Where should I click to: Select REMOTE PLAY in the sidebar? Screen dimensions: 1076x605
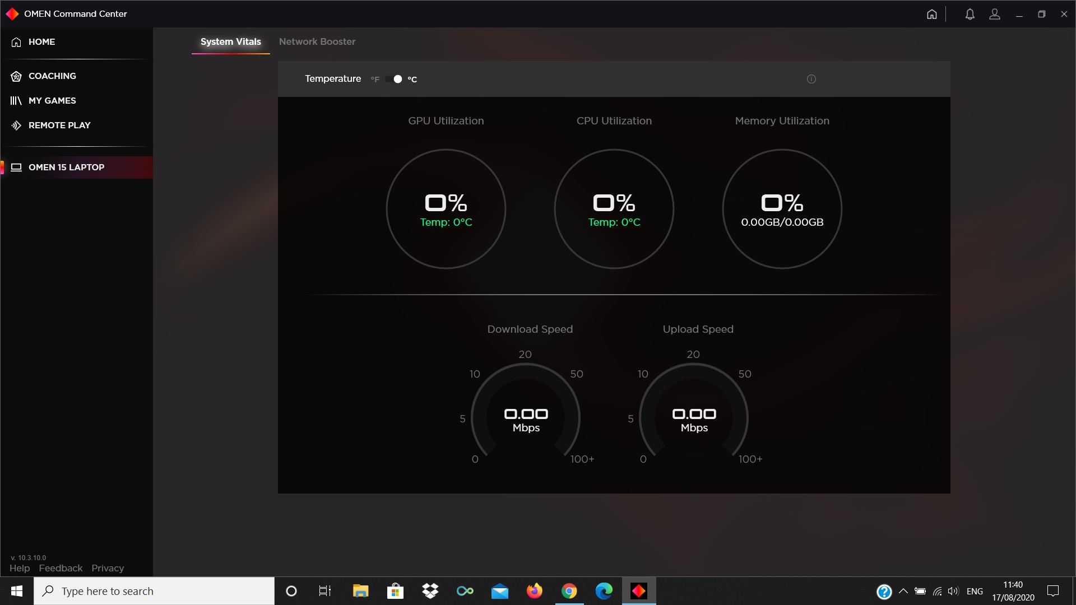pos(59,125)
